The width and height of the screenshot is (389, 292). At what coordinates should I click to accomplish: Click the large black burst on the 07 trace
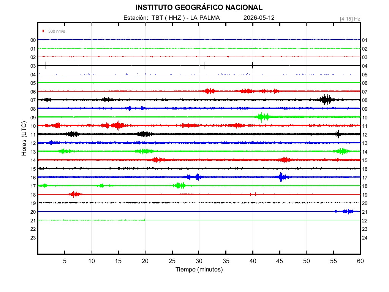coord(326,100)
